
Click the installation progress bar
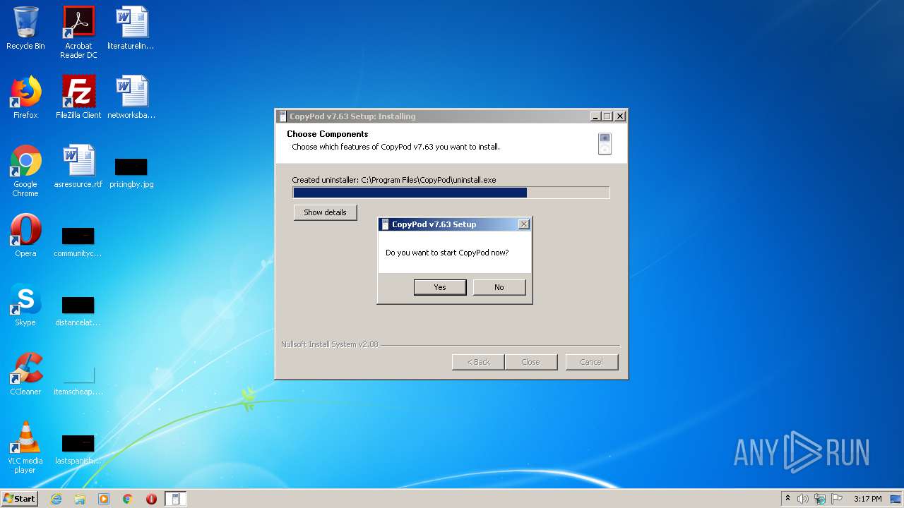451,193
